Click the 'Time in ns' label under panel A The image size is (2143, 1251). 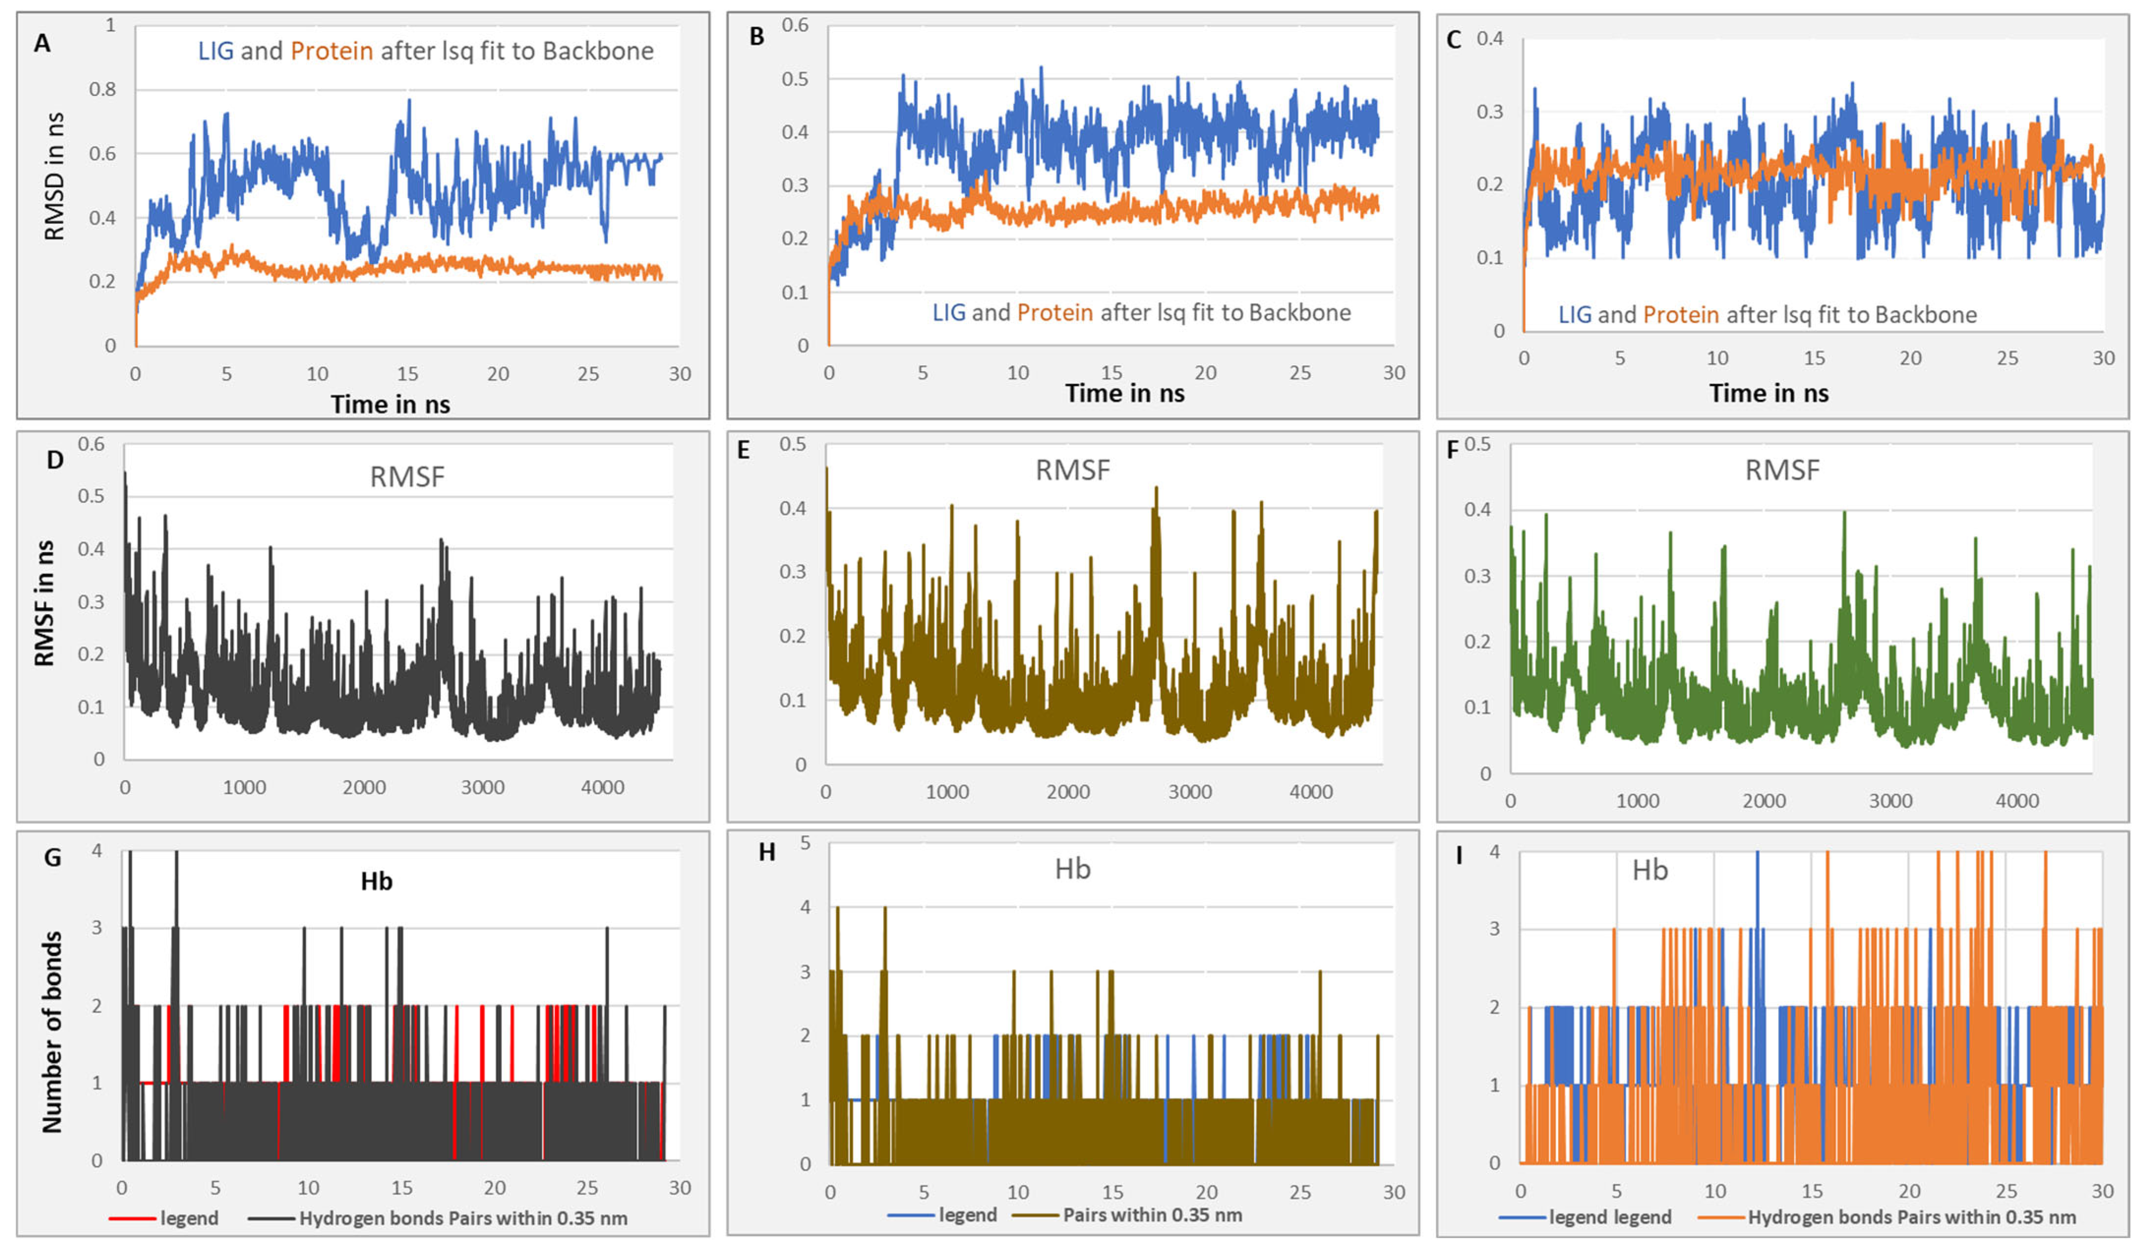coord(390,405)
